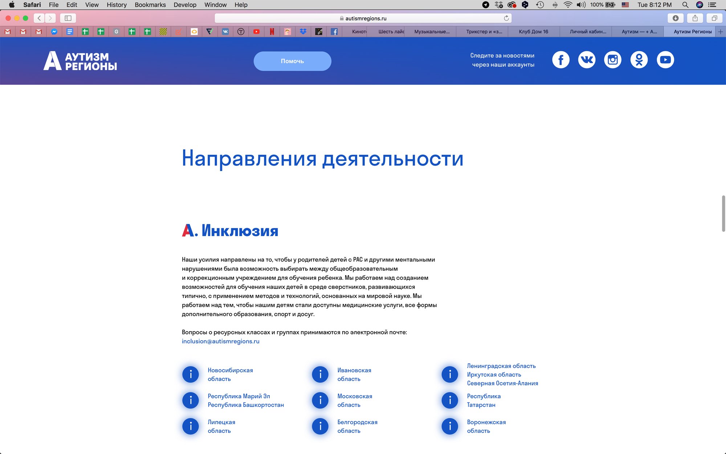The height and width of the screenshot is (454, 726).
Task: Open the Time Machine status menu
Action: coord(540,5)
